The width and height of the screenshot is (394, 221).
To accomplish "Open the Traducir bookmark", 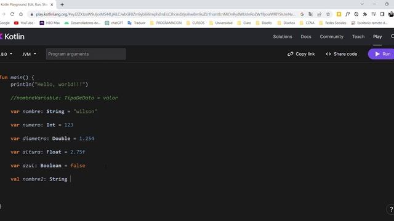I will tap(137, 23).
